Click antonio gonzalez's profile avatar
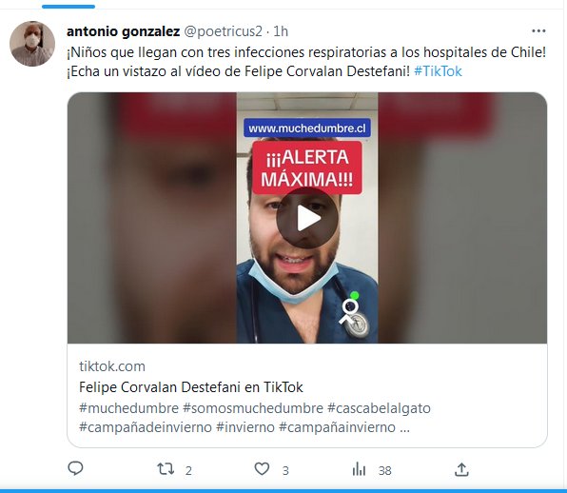This screenshot has height=493, width=567. [x=32, y=44]
